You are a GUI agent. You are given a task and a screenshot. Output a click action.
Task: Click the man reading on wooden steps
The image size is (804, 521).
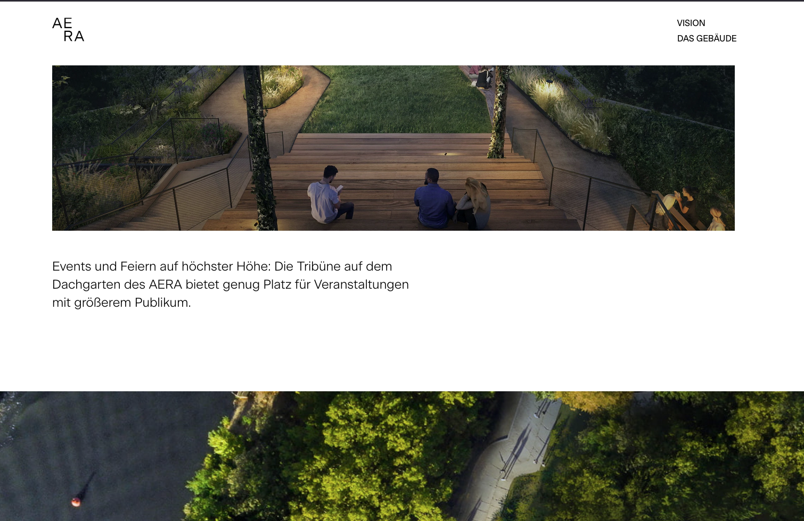tap(329, 196)
